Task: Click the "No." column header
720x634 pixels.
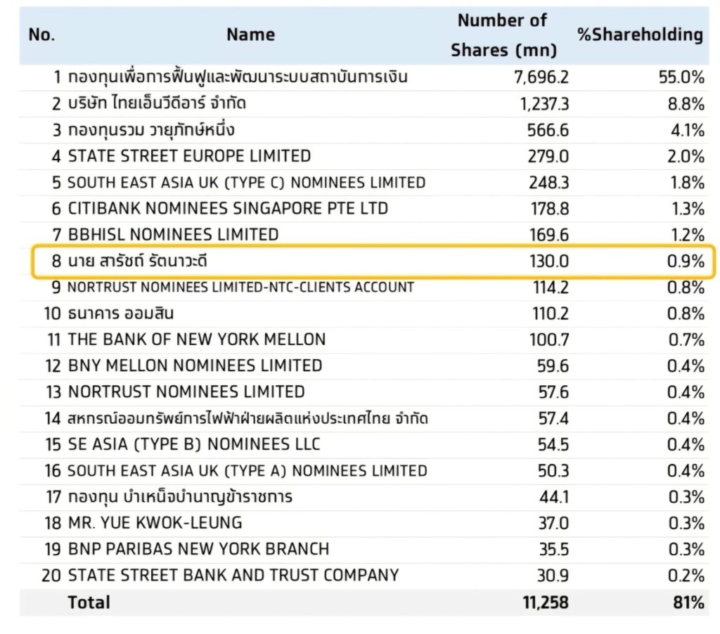Action: point(41,35)
